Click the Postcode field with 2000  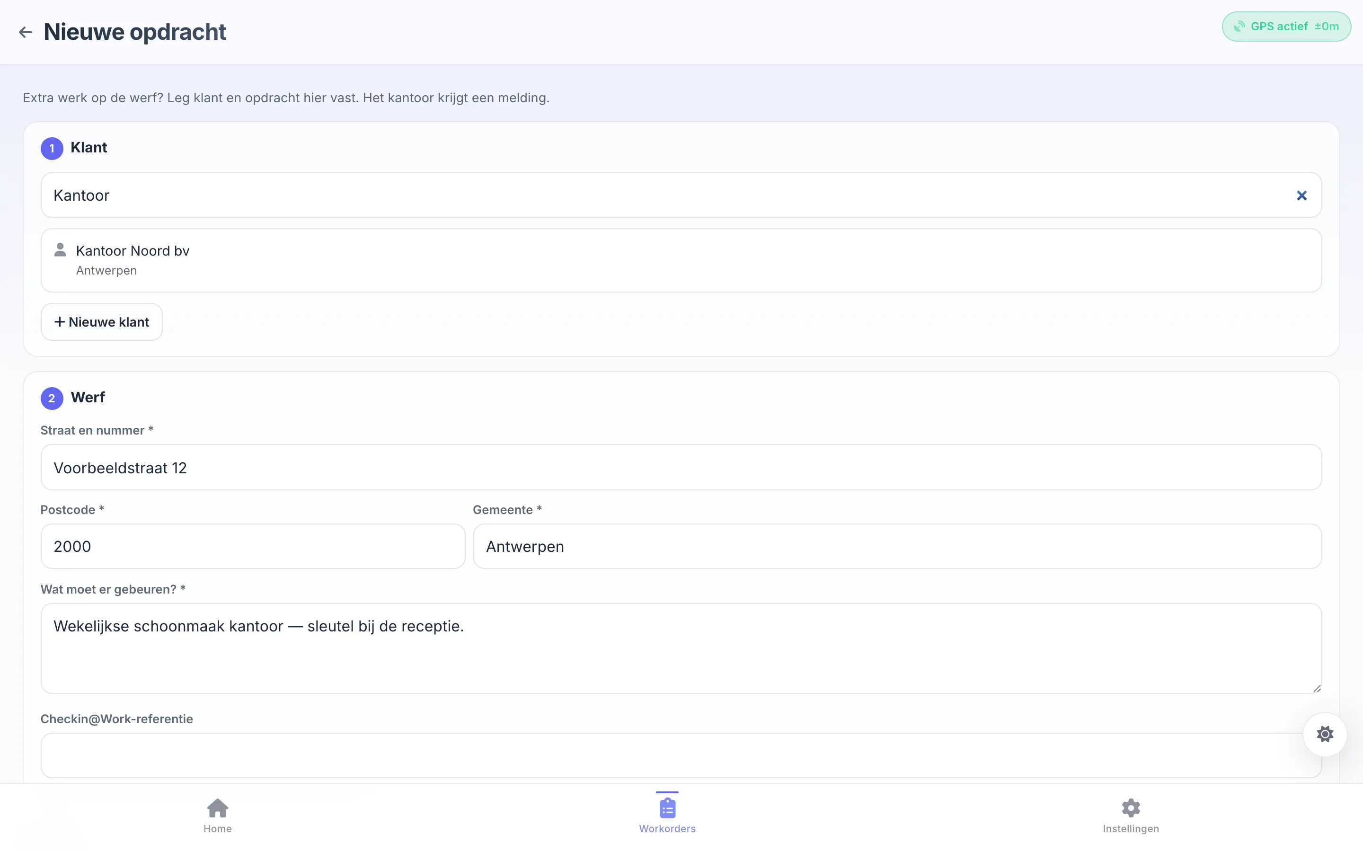253,546
